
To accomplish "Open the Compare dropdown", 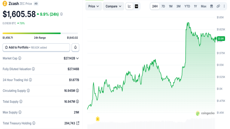I will [x=114, y=6].
